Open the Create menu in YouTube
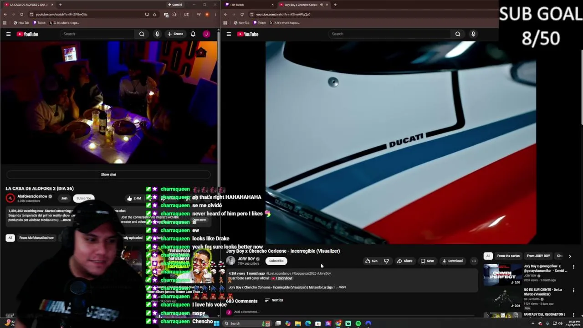Image resolution: width=583 pixels, height=328 pixels. click(175, 34)
